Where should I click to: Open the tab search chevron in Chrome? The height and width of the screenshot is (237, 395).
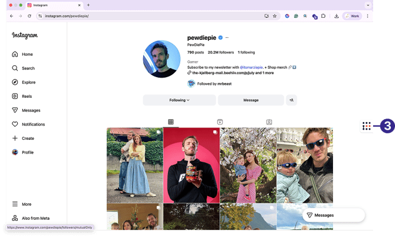[368, 5]
